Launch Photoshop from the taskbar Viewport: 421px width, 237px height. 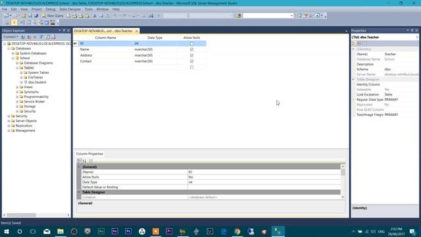tap(128, 231)
